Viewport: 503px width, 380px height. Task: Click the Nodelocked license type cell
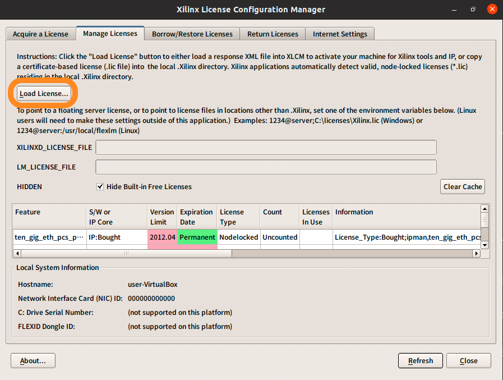pos(239,237)
